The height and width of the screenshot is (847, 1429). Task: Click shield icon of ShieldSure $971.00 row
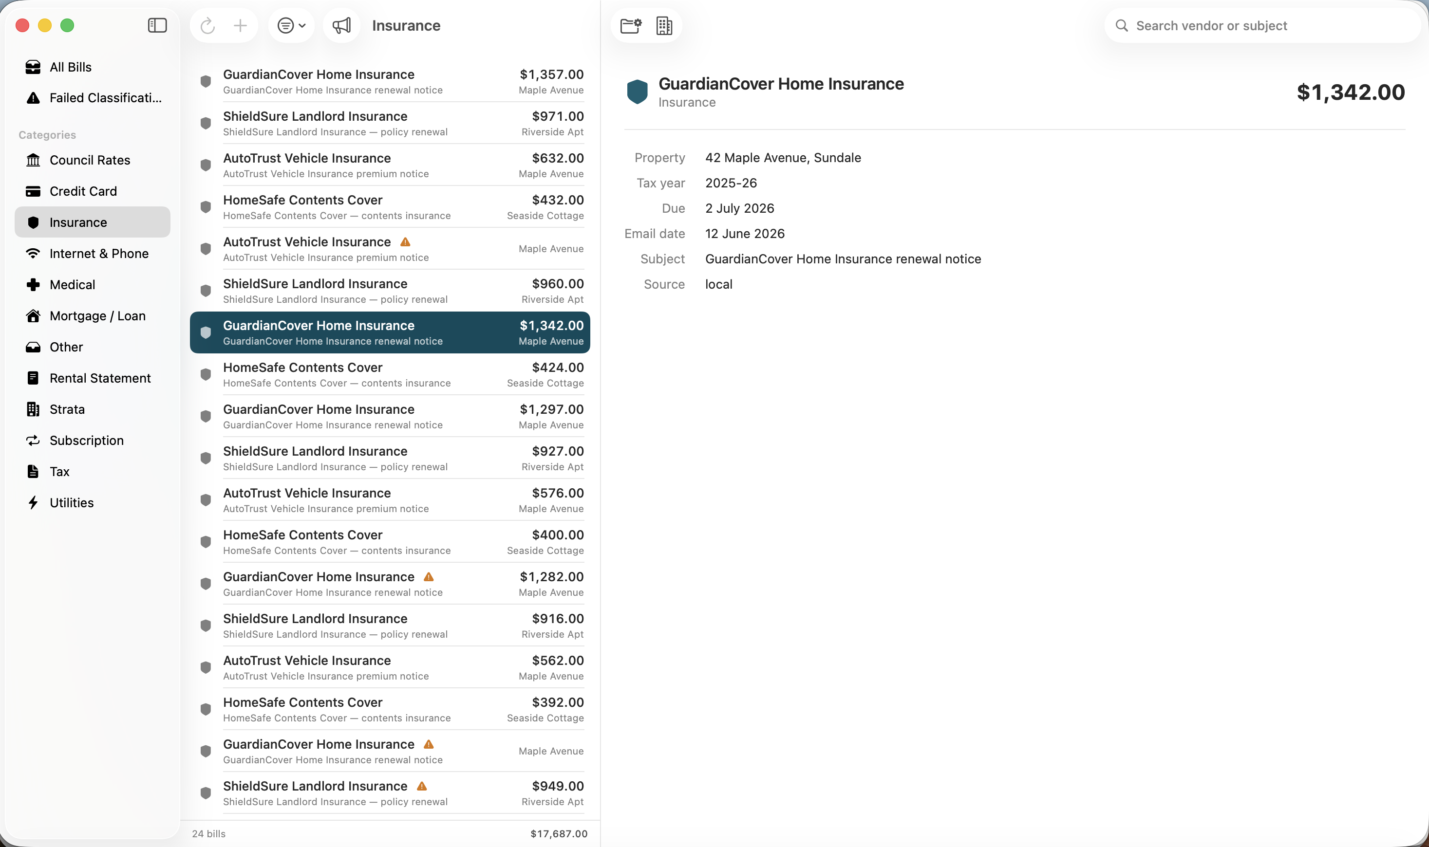click(x=206, y=123)
